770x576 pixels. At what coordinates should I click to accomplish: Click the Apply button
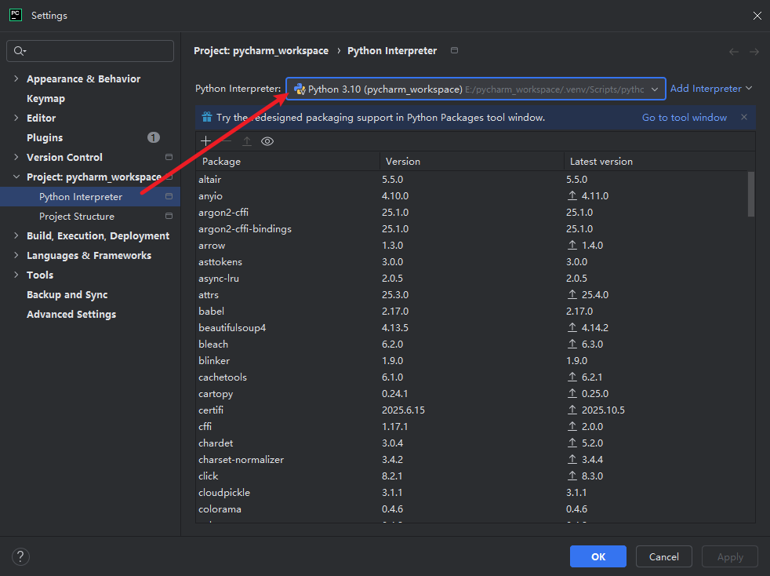(x=730, y=557)
